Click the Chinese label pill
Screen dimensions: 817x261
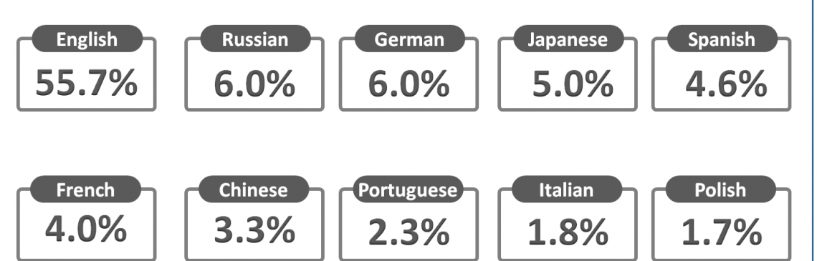pos(254,189)
